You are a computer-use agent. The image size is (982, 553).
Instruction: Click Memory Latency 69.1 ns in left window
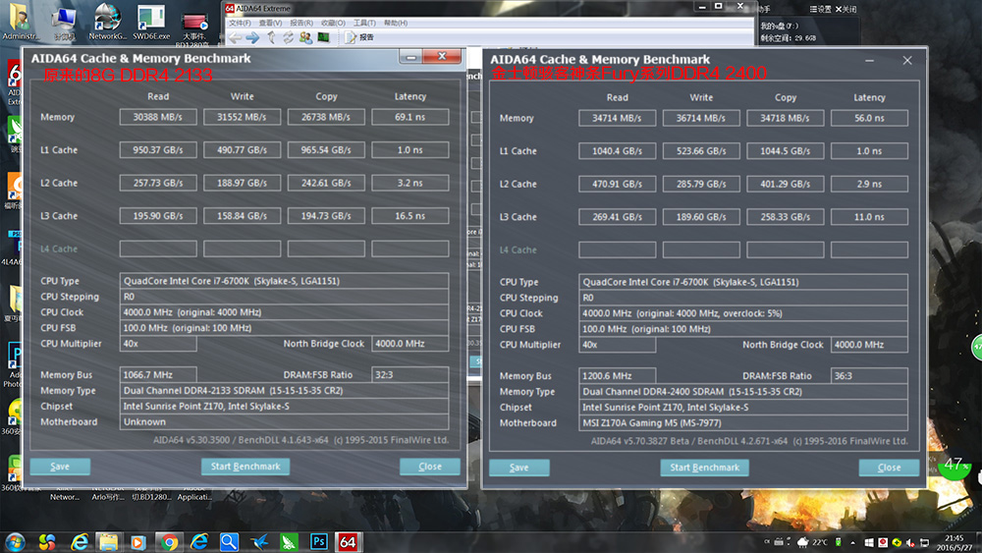(410, 117)
